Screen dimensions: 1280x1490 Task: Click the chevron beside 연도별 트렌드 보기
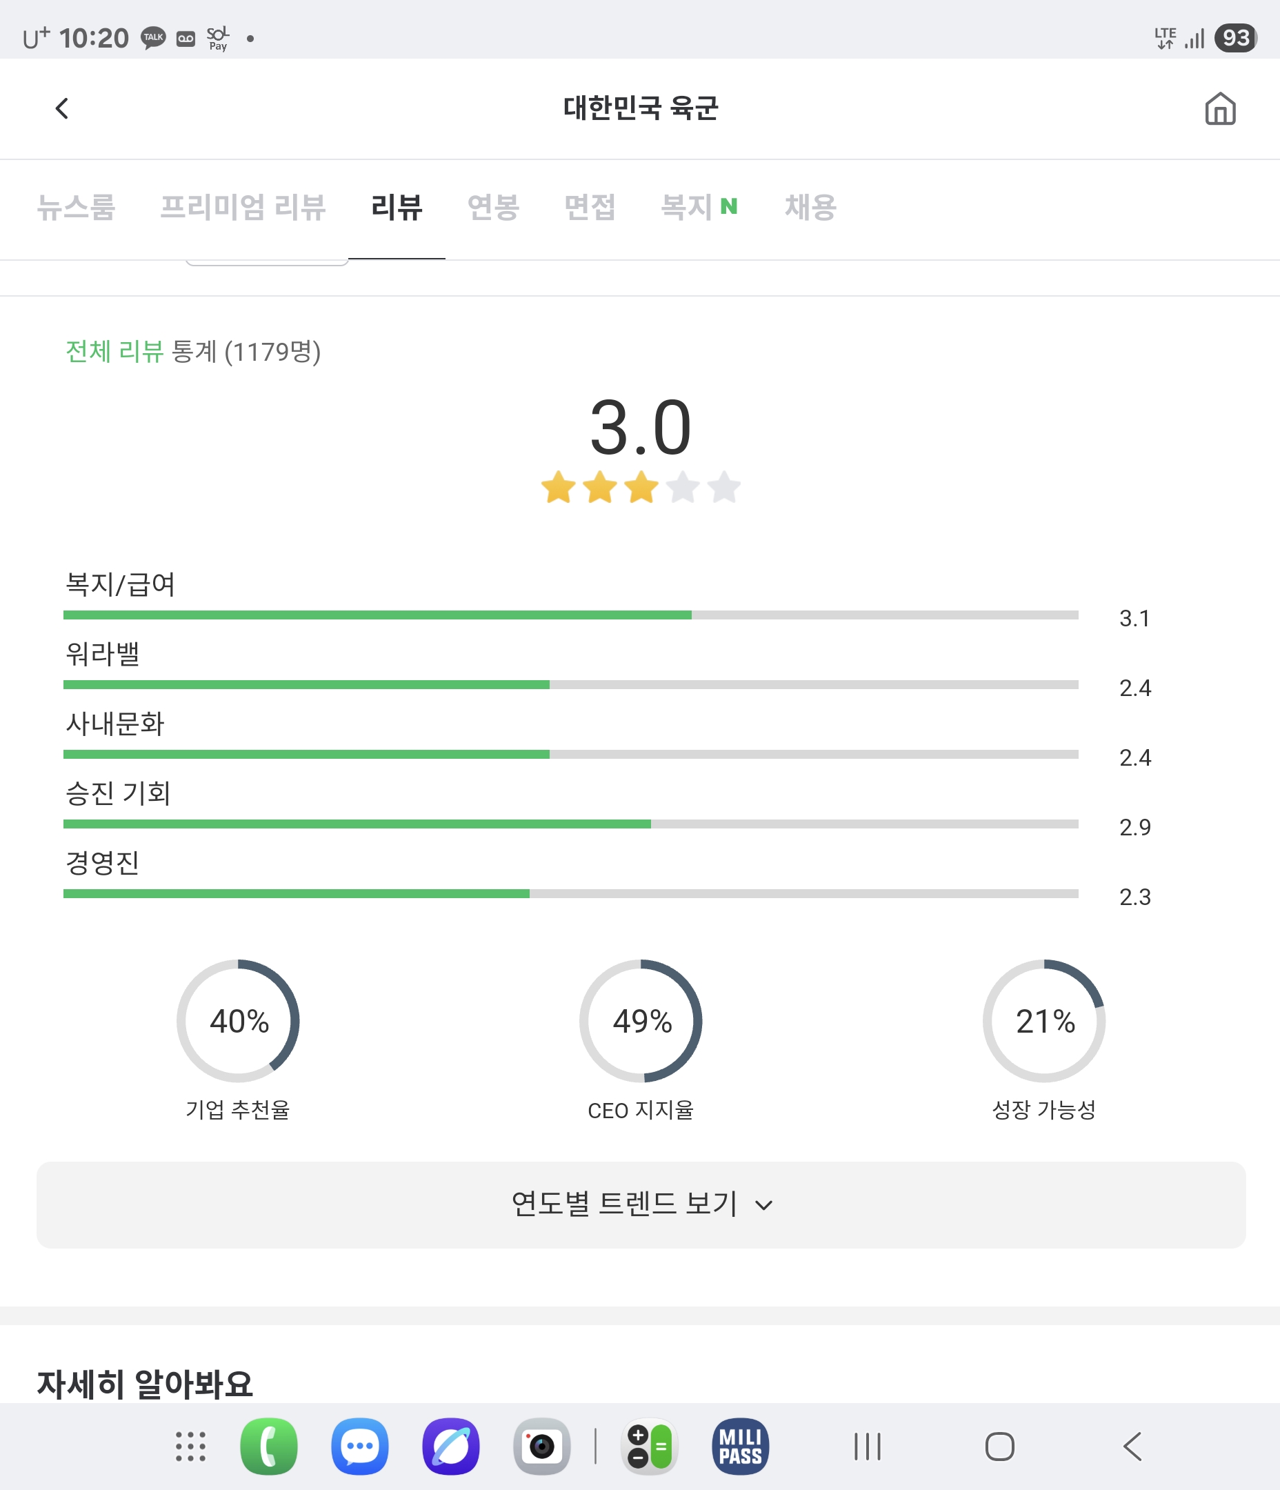(x=764, y=1205)
